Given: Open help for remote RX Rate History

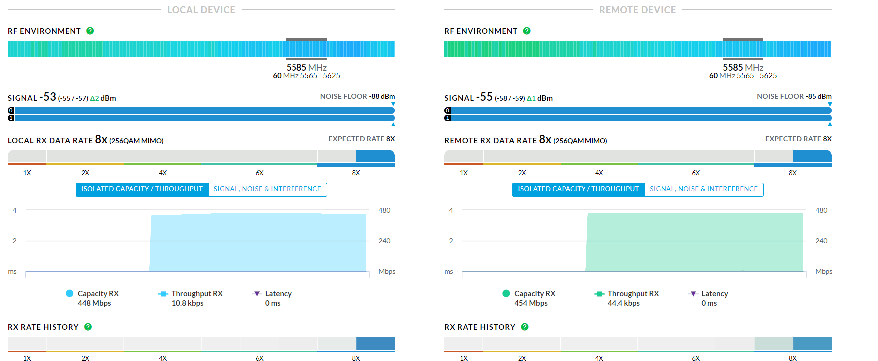Looking at the screenshot, I should [525, 327].
